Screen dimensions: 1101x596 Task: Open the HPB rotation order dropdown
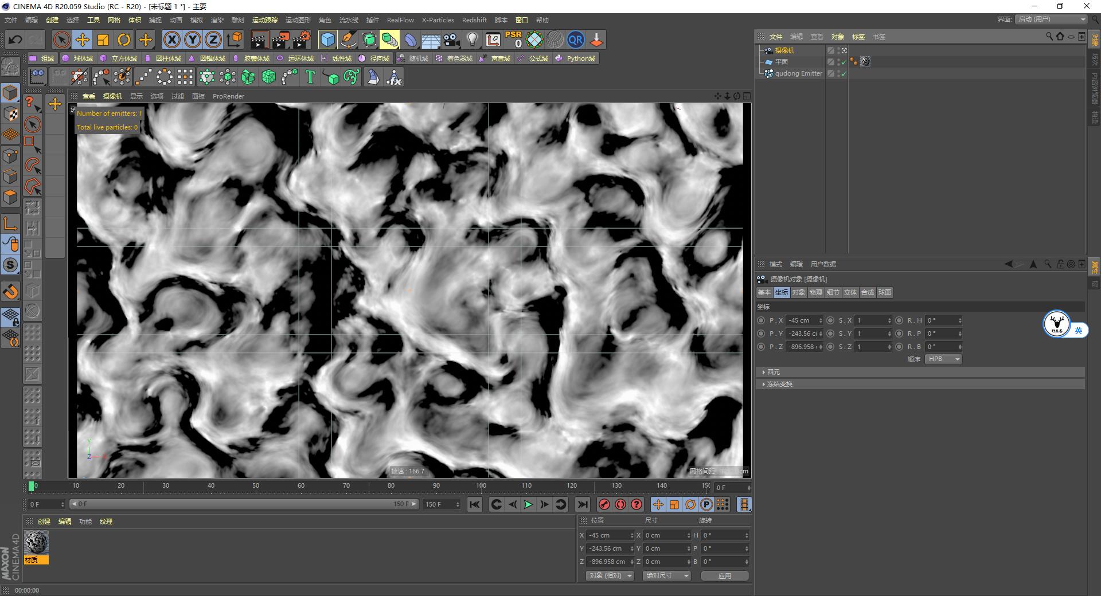point(942,359)
